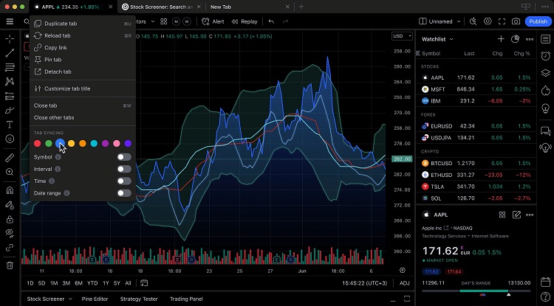The image size is (554, 306).
Task: Open the Alerts alarm clock icon in right sidebar
Action: (545, 55)
